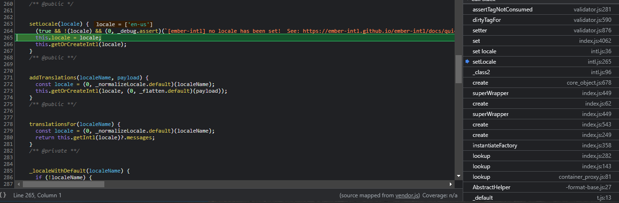This screenshot has height=203, width=619.
Task: Click the 'this.locale = locale;' highlighted statement
Action: click(68, 38)
